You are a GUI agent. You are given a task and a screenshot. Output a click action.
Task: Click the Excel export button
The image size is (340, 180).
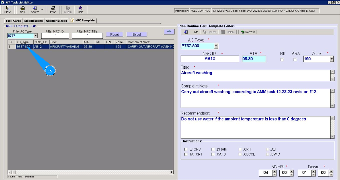click(x=137, y=34)
